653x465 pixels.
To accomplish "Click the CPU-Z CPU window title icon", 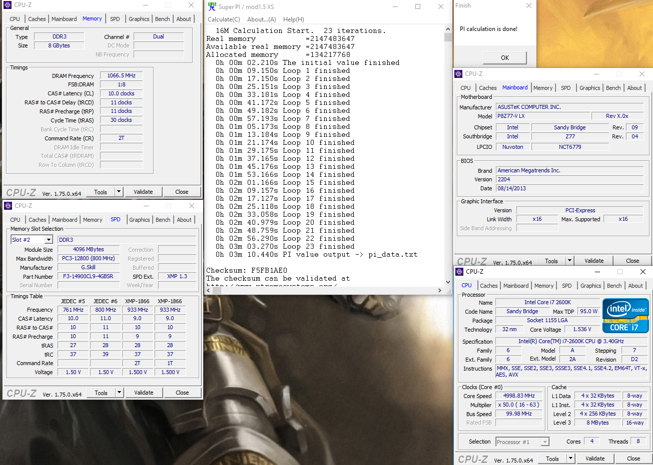I will tap(459, 272).
